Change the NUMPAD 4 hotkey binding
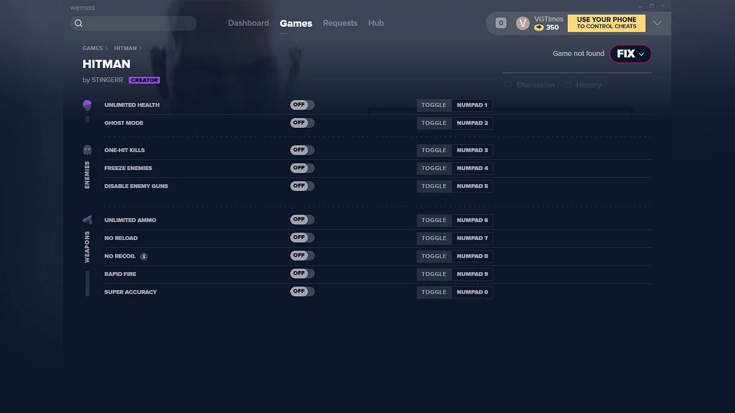 (x=472, y=168)
